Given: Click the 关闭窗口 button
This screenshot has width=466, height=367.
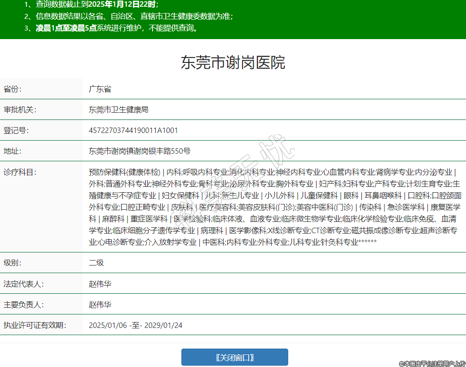Looking at the screenshot, I should tap(234, 357).
